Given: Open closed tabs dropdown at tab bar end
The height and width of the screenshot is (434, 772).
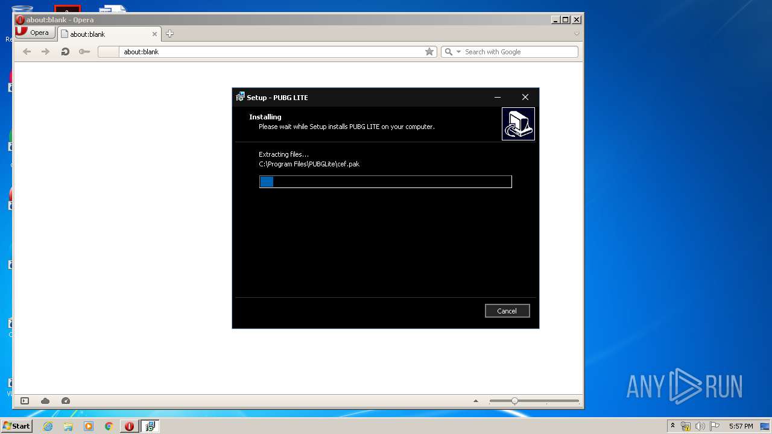Looking at the screenshot, I should click(x=577, y=34).
